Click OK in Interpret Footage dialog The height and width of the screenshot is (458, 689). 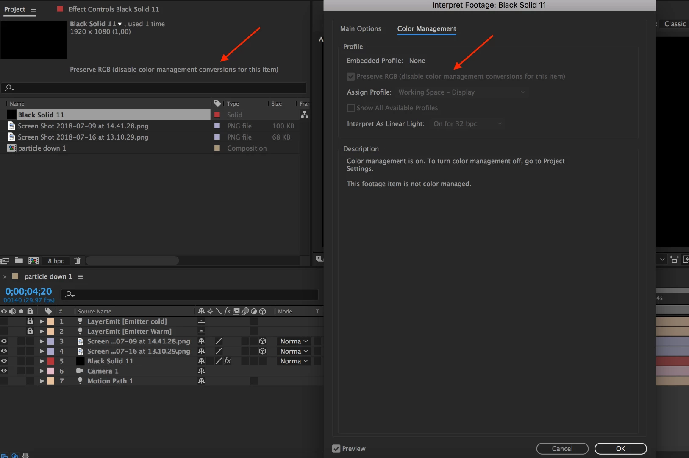point(621,449)
